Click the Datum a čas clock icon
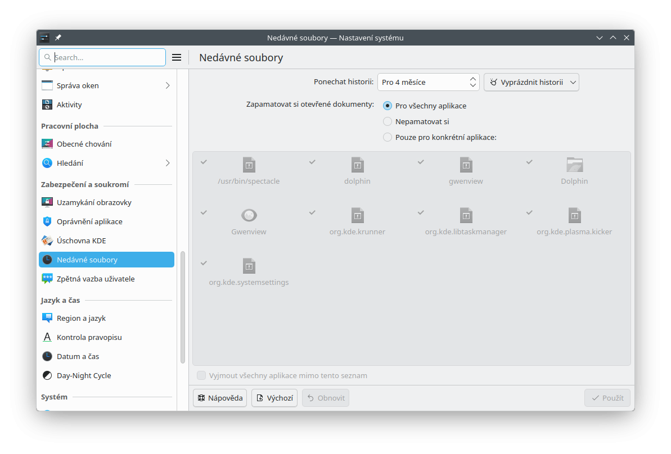This screenshot has height=454, width=671. coord(47,356)
